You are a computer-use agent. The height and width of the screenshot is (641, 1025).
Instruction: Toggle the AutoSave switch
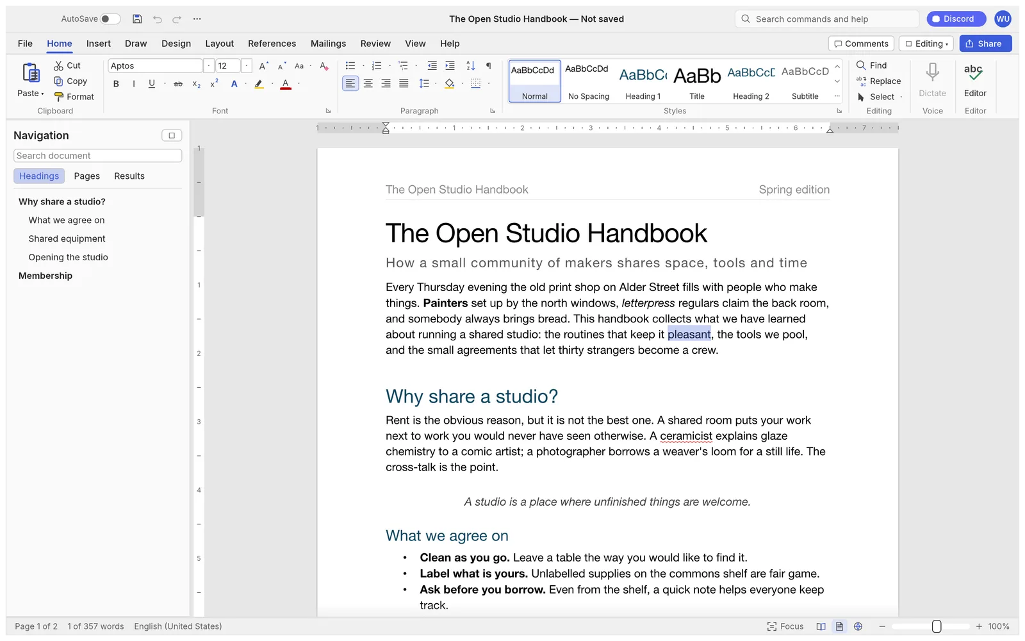(x=110, y=19)
